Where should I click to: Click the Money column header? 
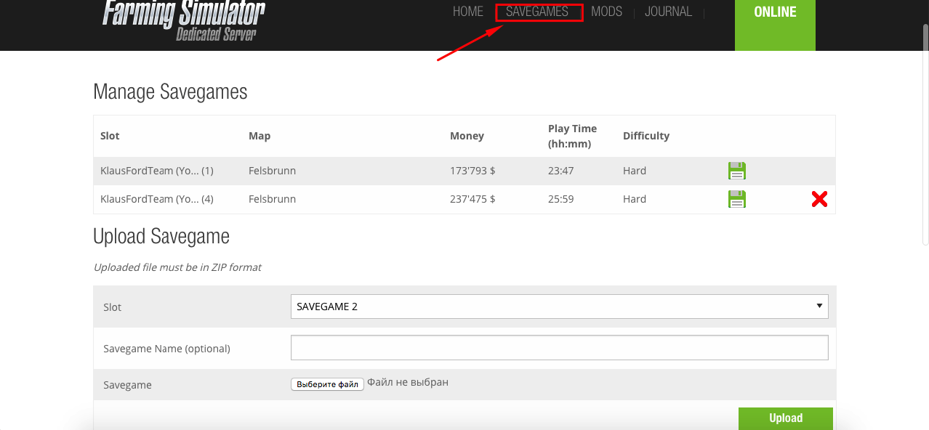coord(467,136)
